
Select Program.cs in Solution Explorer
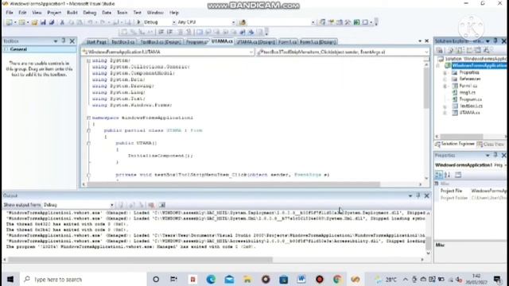[470, 99]
